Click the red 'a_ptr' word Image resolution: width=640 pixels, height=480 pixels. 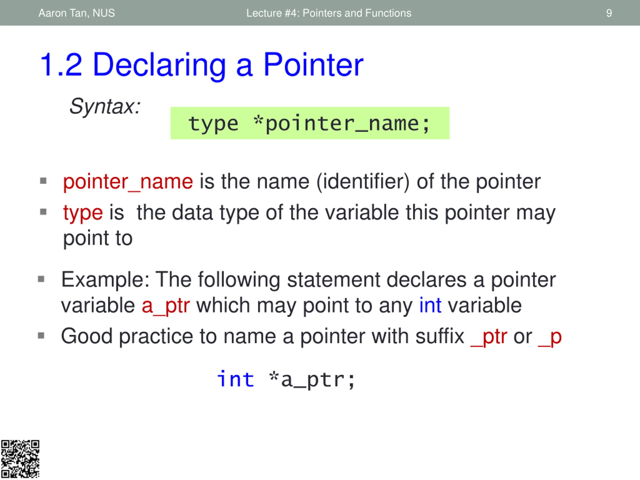(166, 305)
